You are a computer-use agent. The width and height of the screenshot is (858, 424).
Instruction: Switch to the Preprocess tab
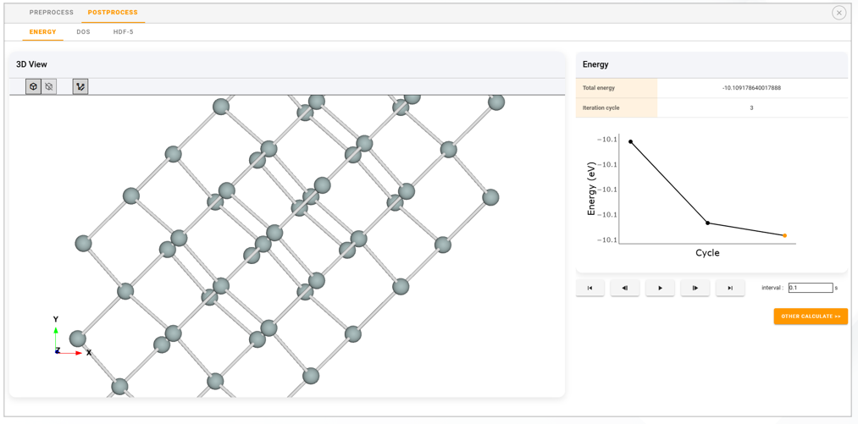pyautogui.click(x=52, y=13)
